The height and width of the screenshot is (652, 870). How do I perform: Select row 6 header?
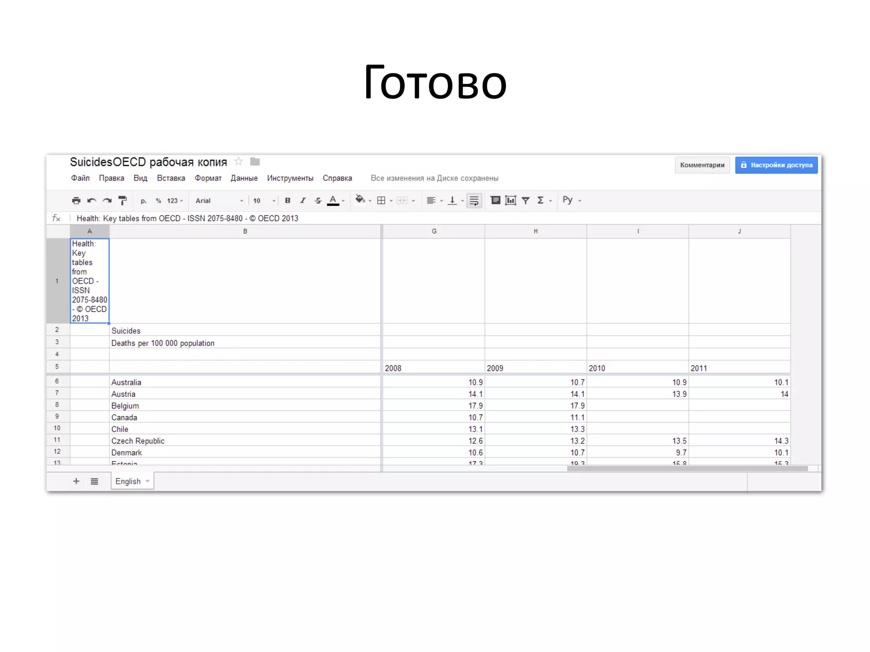[x=58, y=381]
